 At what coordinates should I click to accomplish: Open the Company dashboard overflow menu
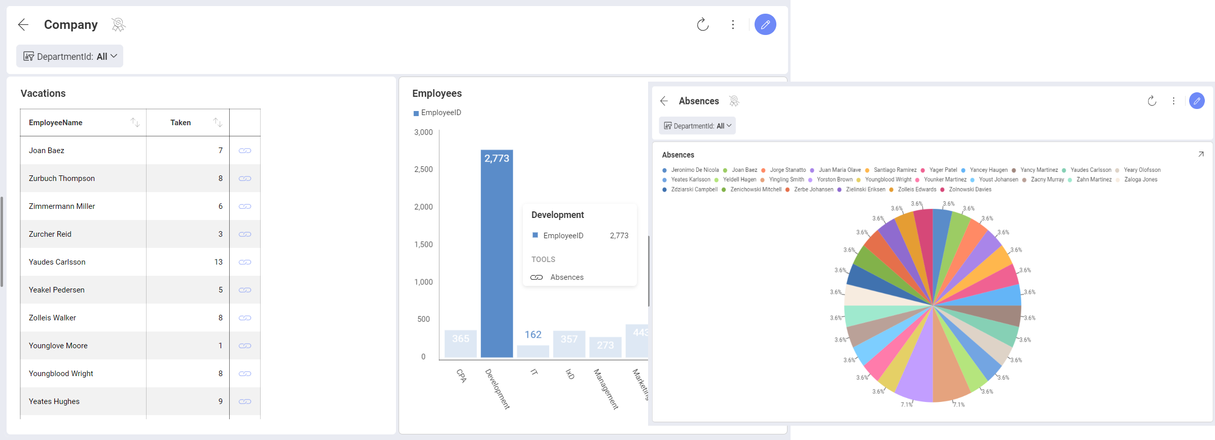click(733, 24)
